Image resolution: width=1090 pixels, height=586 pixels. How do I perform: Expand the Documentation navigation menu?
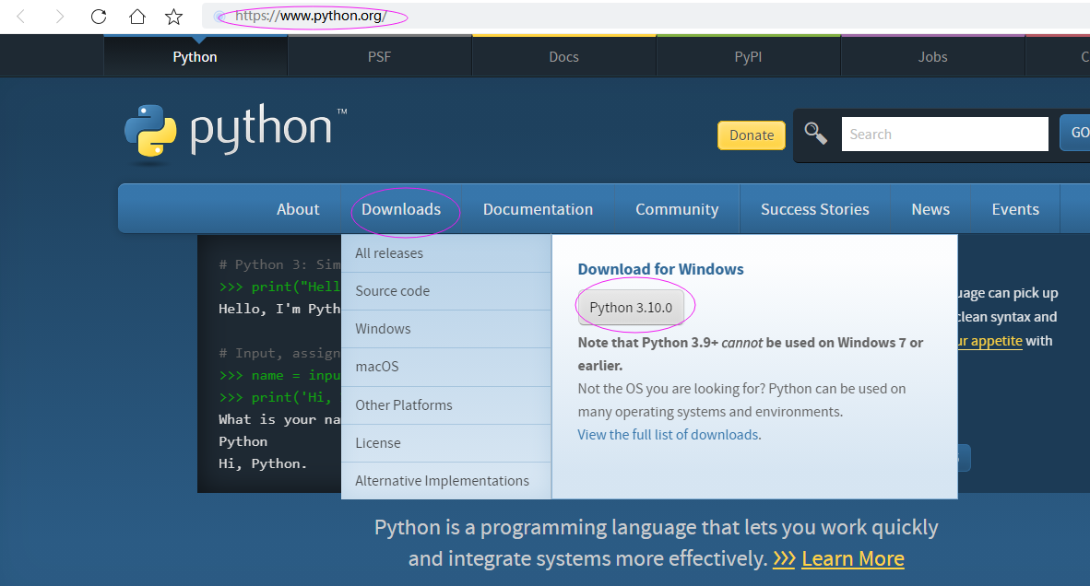(x=538, y=210)
